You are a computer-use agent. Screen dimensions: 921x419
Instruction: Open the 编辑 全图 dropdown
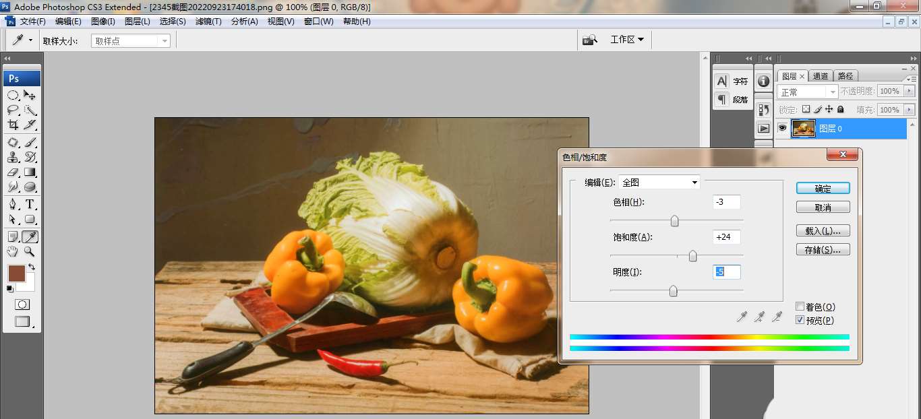click(x=659, y=183)
